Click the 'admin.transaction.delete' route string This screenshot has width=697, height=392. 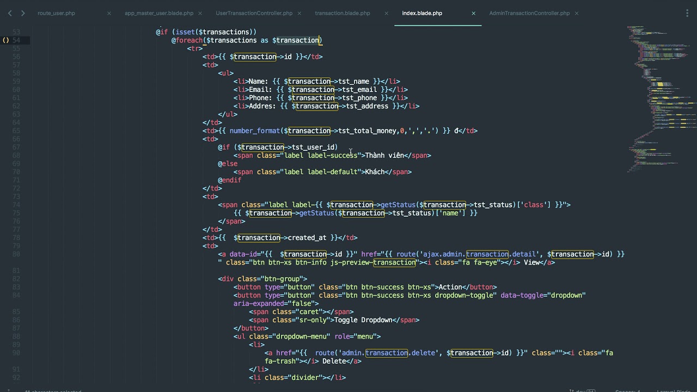click(388, 353)
